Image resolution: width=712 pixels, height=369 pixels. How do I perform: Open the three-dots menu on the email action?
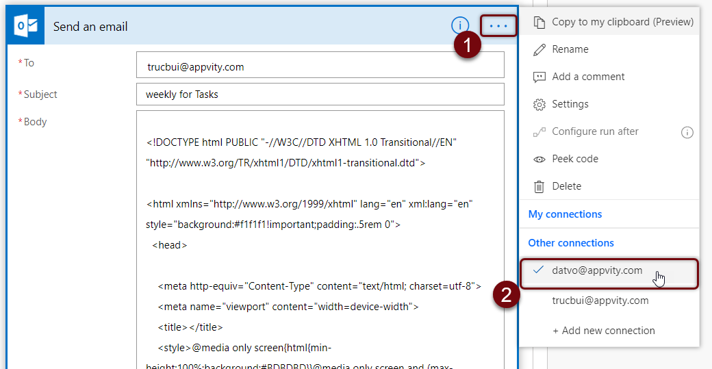point(498,26)
